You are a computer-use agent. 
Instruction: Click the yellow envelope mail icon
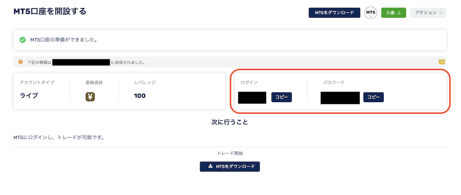[442, 62]
